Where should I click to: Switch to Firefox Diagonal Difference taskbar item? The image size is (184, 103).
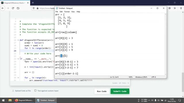tap(24, 100)
